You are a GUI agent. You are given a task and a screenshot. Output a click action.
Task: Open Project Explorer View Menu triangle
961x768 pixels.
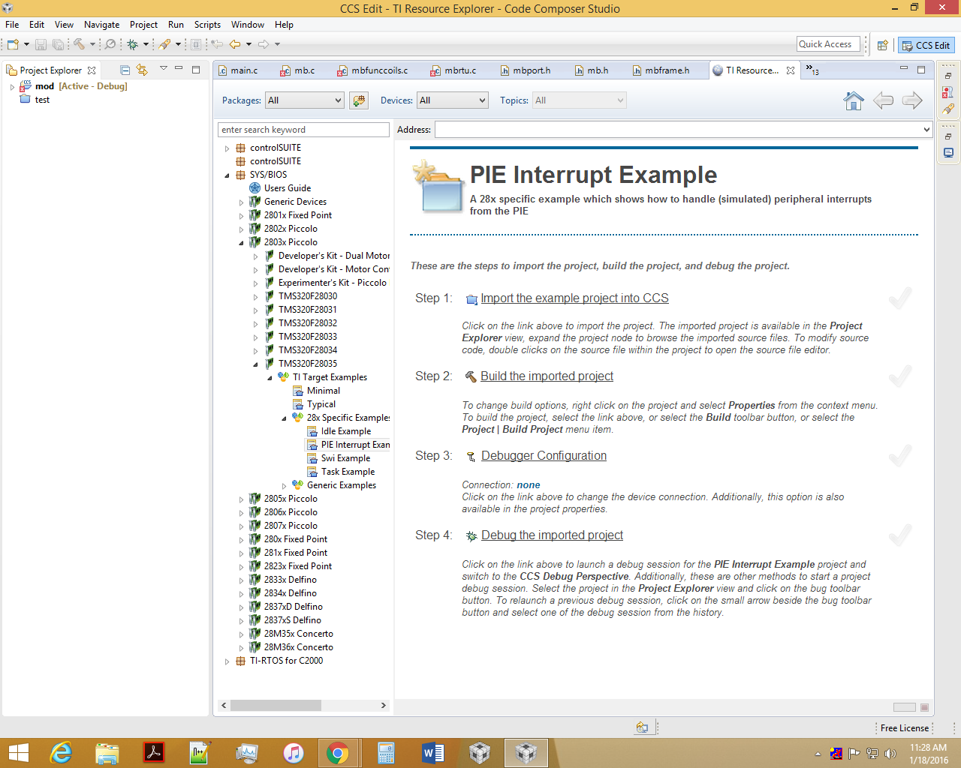pyautogui.click(x=163, y=69)
